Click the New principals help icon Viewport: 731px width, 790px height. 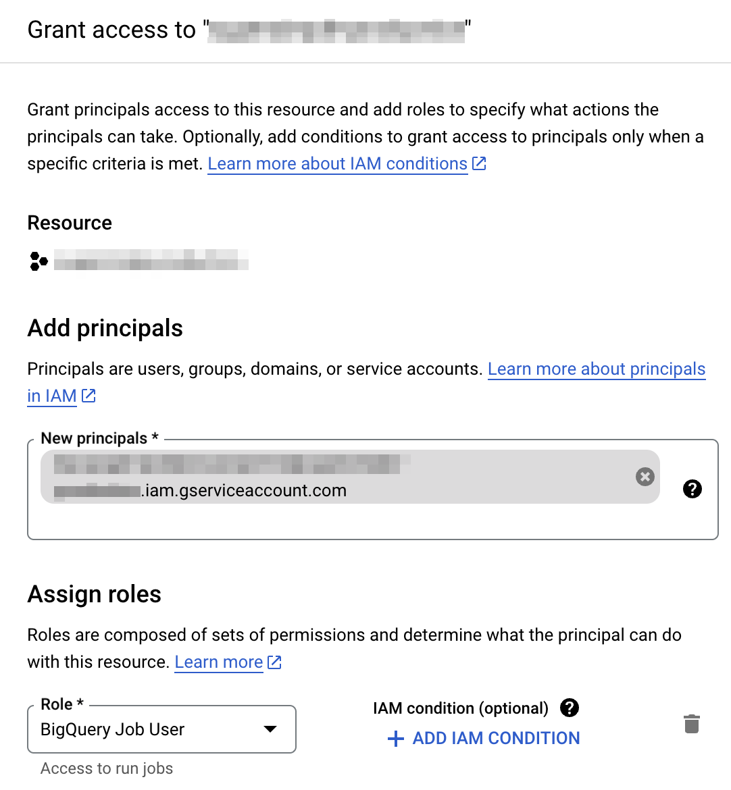click(692, 489)
